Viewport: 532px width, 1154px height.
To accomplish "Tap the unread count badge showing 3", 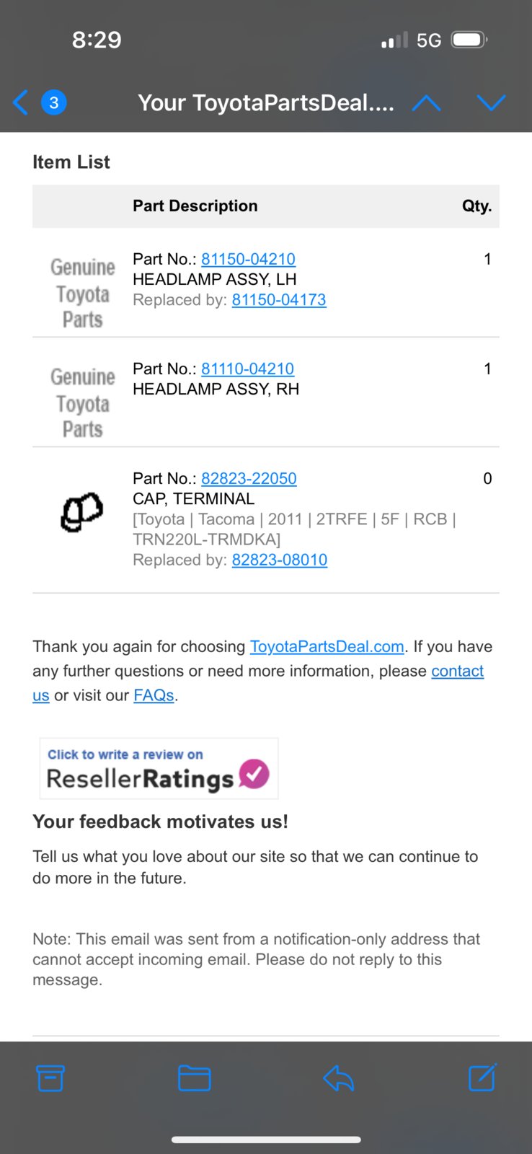I will click(x=53, y=102).
